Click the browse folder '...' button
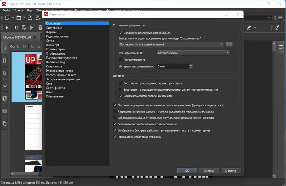 click(x=229, y=44)
